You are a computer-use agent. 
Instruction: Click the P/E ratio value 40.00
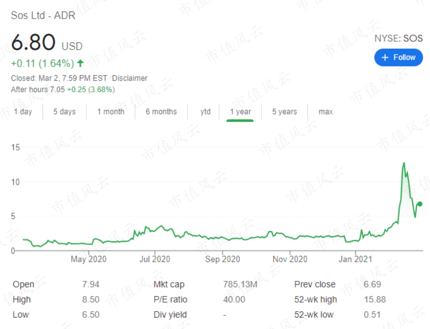(x=234, y=300)
